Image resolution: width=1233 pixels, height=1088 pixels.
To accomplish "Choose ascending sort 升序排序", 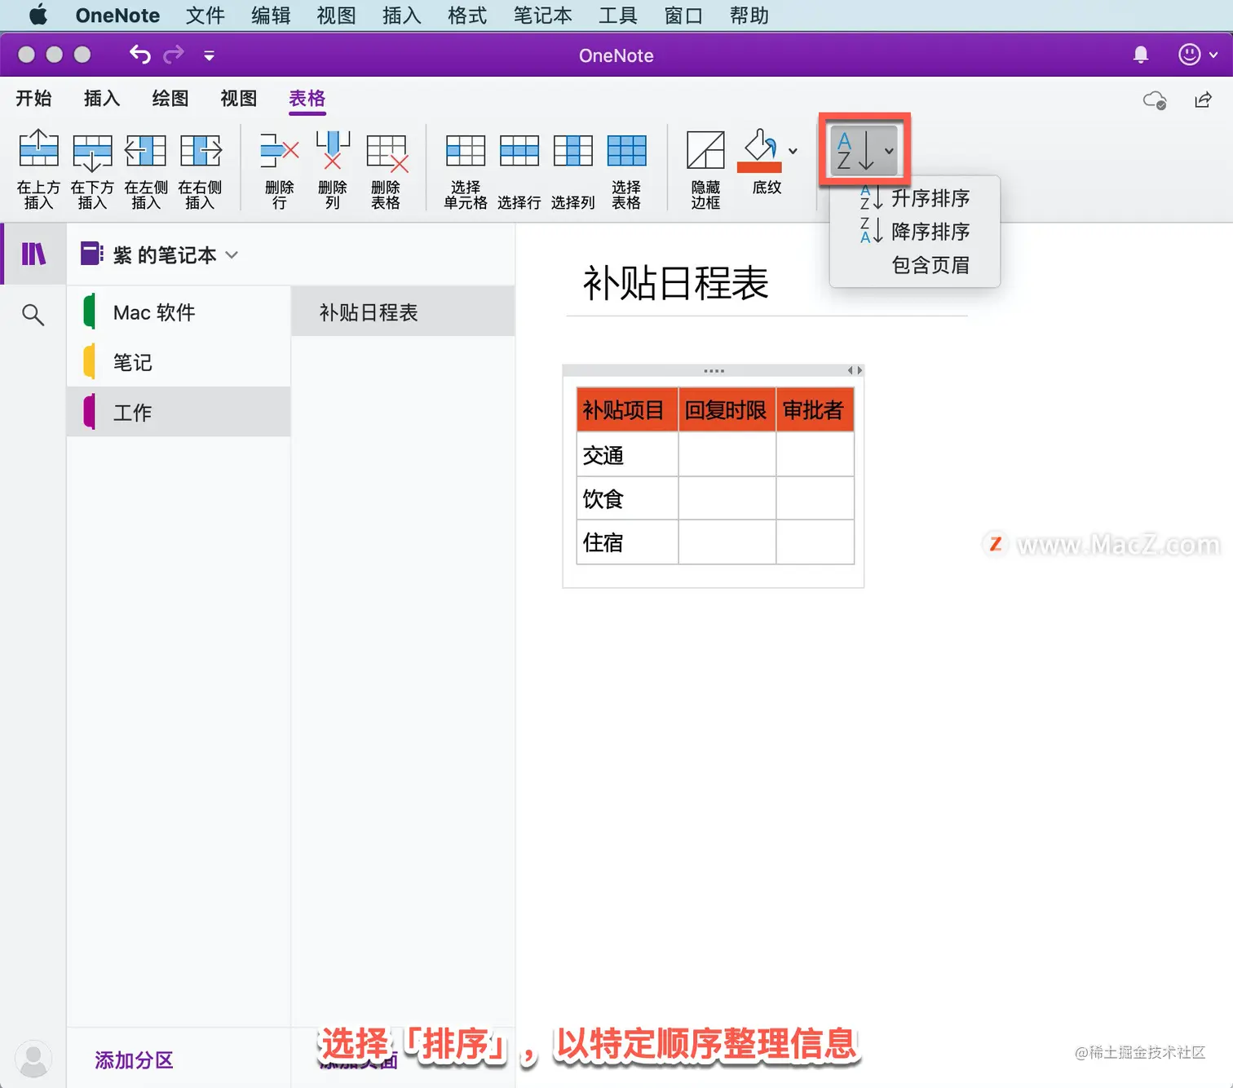I will [915, 198].
